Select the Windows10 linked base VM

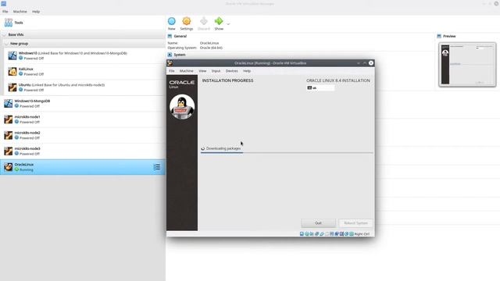point(85,55)
